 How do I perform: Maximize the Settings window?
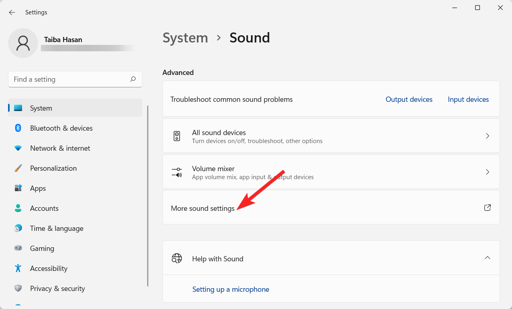coord(478,8)
